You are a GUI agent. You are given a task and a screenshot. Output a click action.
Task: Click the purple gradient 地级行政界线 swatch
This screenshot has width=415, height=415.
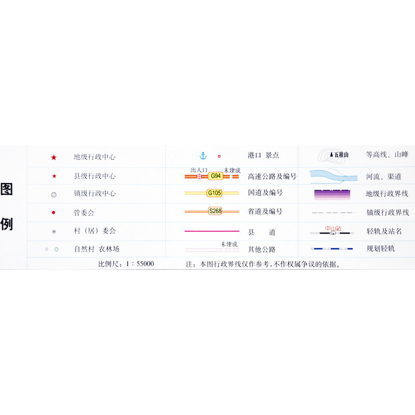tap(332, 195)
